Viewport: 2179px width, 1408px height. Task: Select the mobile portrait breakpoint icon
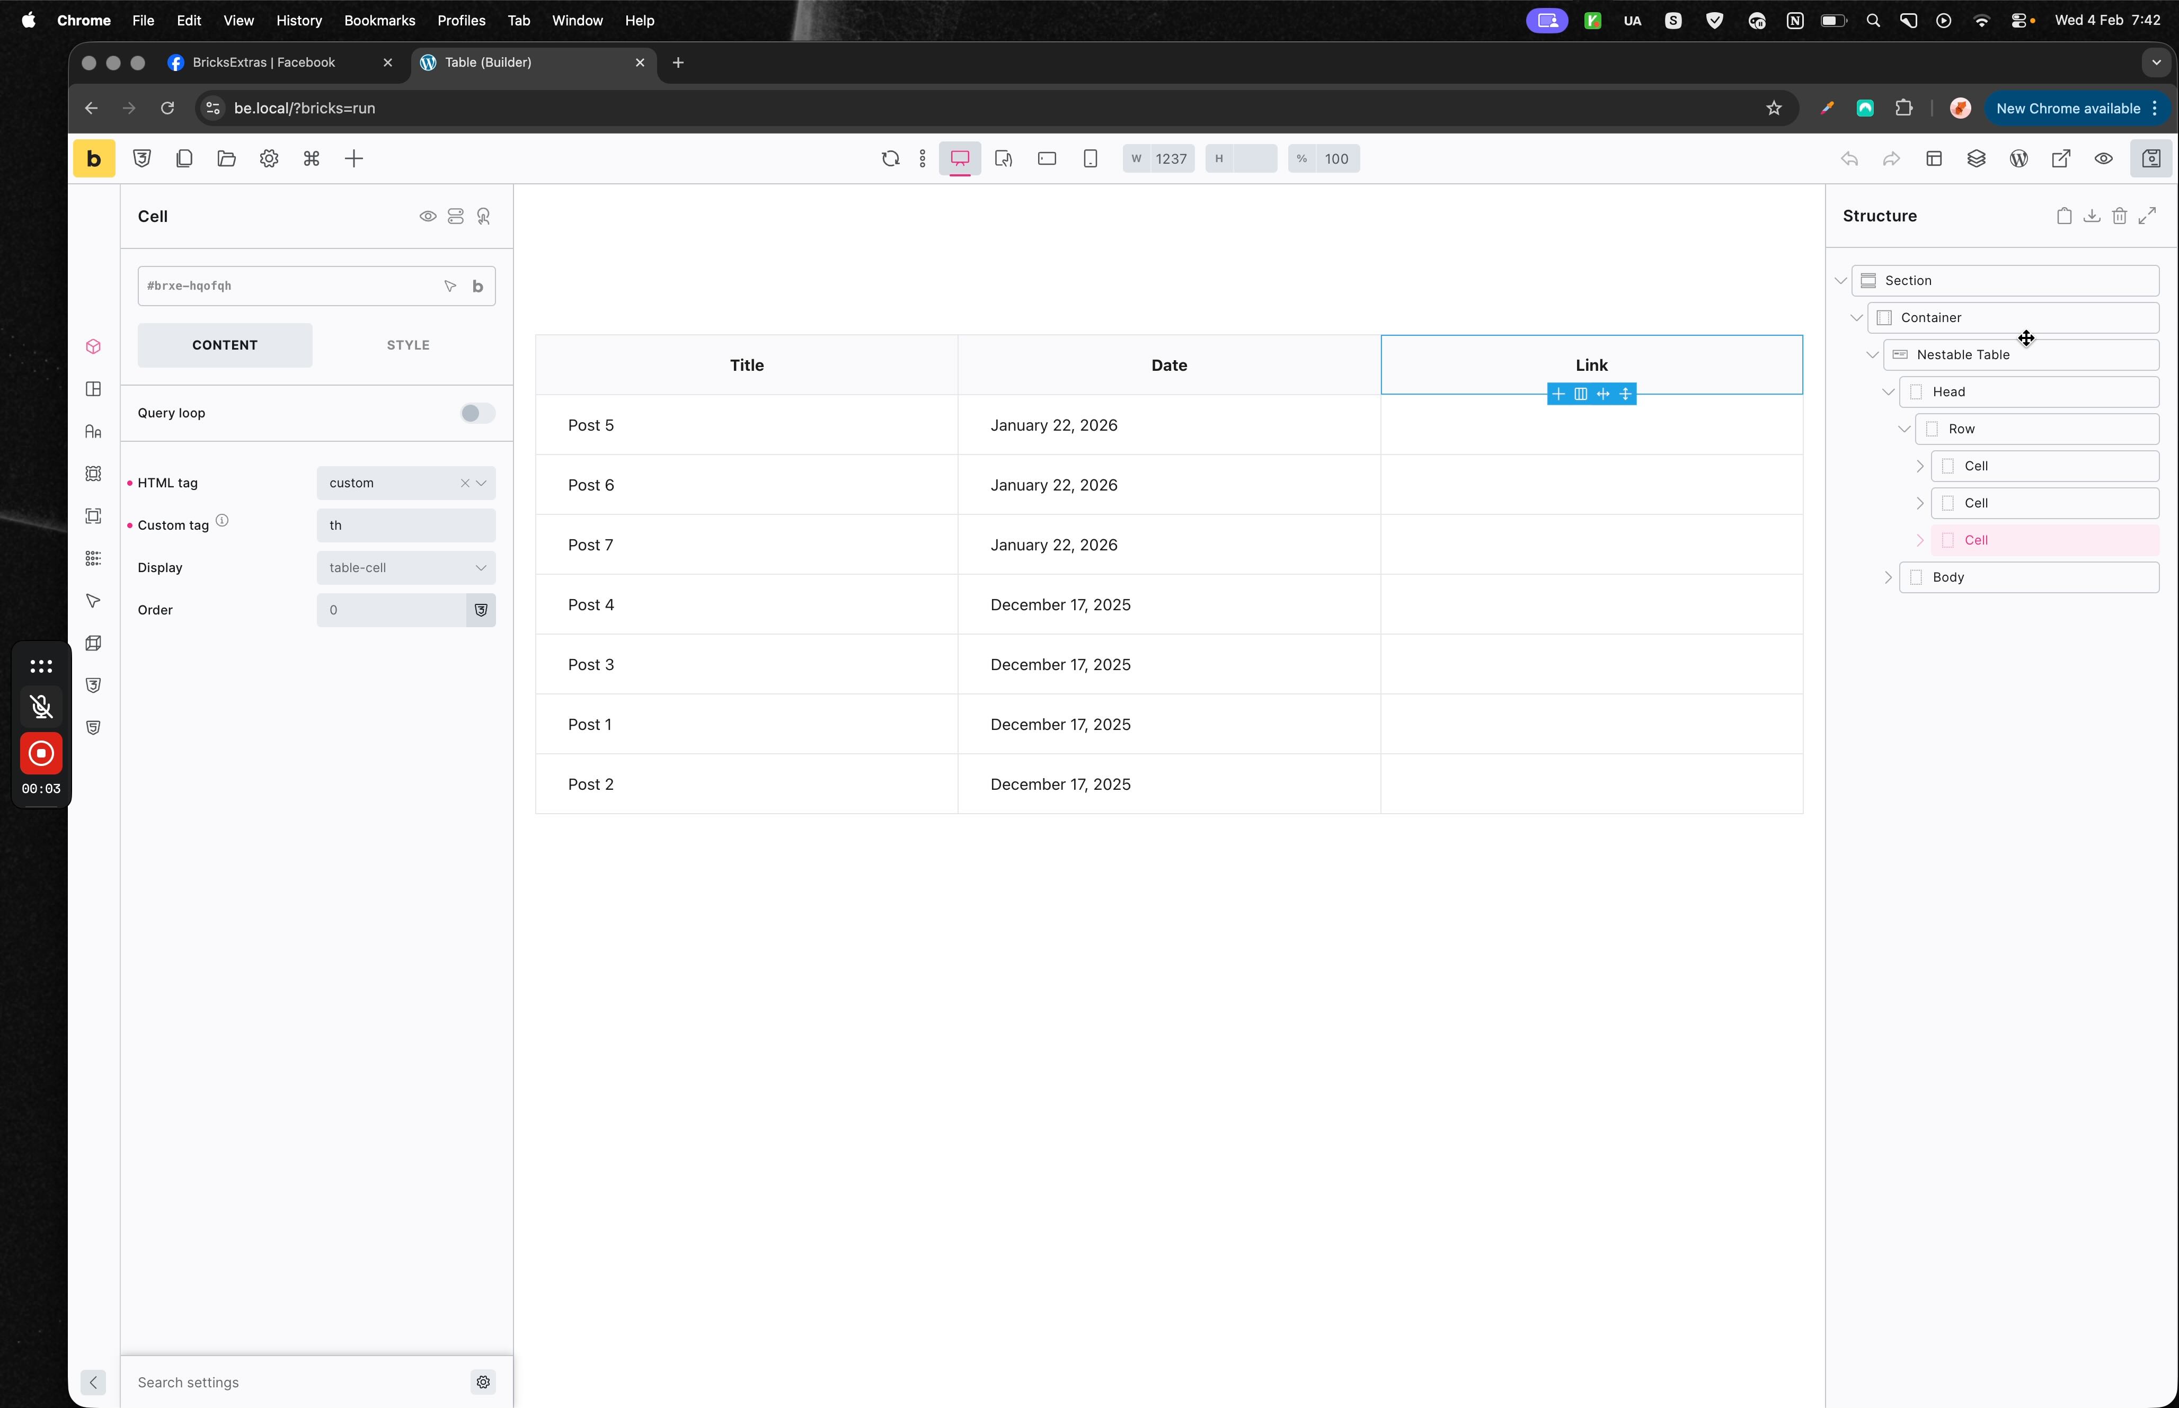1090,158
